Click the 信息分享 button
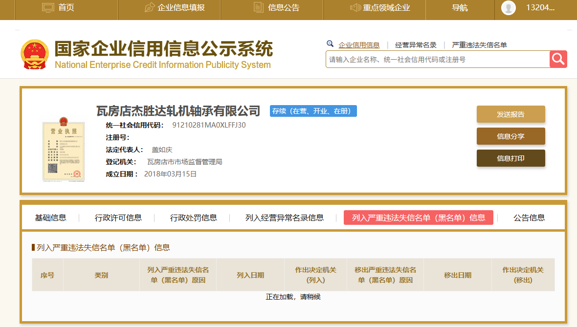The width and height of the screenshot is (577, 327). [x=510, y=136]
